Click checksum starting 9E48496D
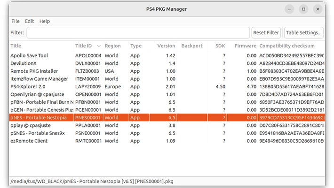The image size is (334, 188). pyautogui.click(x=292, y=141)
